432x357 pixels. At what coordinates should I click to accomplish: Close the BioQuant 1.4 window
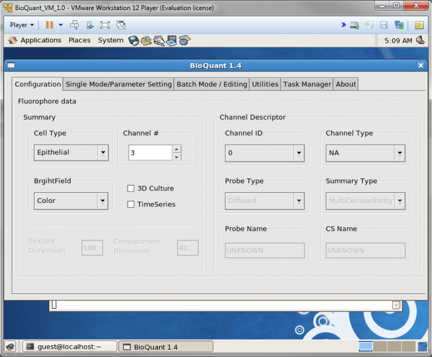[421, 65]
